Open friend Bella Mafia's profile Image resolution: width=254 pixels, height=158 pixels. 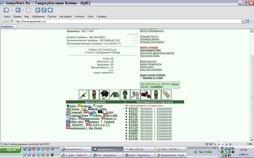[99, 109]
